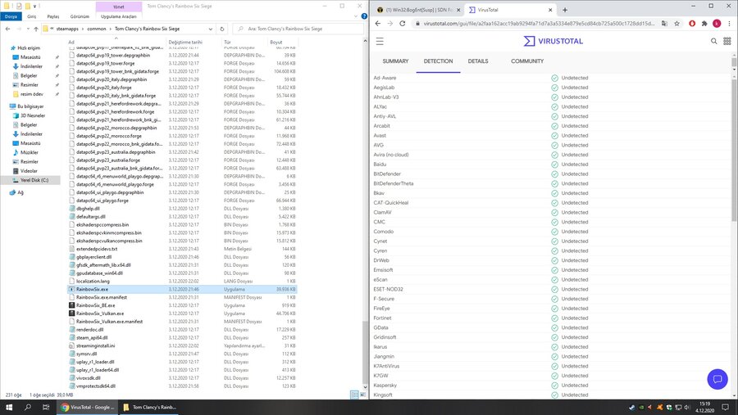
Task: Switch to VirusTotal Chrome taskbar button
Action: click(88, 408)
